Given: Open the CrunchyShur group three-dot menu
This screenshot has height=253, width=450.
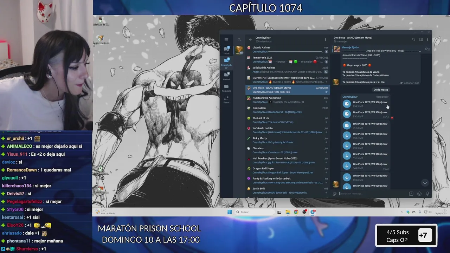Looking at the screenshot, I should click(326, 39).
